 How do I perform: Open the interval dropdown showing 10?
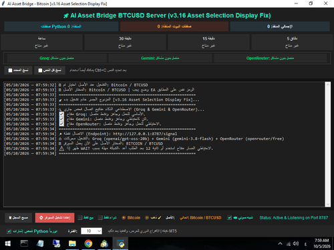92,231
